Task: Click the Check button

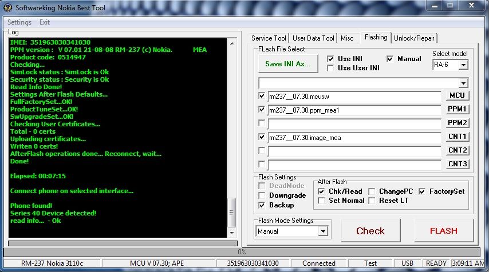Action: [x=370, y=231]
